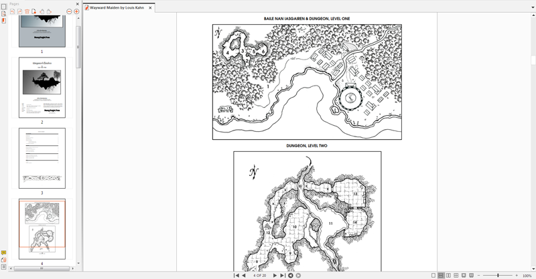Close the Pages panel
This screenshot has height=279, width=536.
77,3
